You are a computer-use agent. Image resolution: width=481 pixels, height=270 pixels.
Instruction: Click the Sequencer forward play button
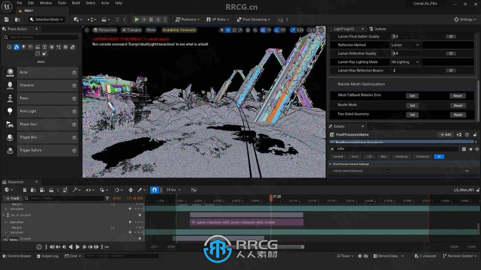pos(78,247)
